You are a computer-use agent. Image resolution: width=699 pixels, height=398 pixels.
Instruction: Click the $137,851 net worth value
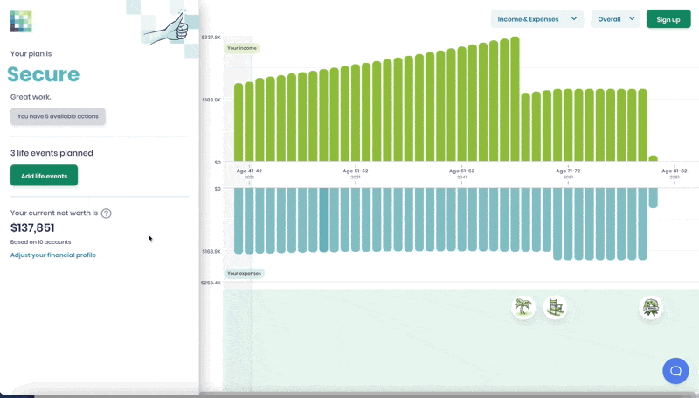[x=32, y=228]
